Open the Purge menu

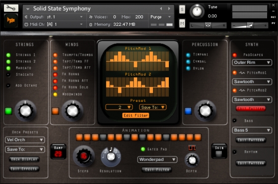click(161, 17)
